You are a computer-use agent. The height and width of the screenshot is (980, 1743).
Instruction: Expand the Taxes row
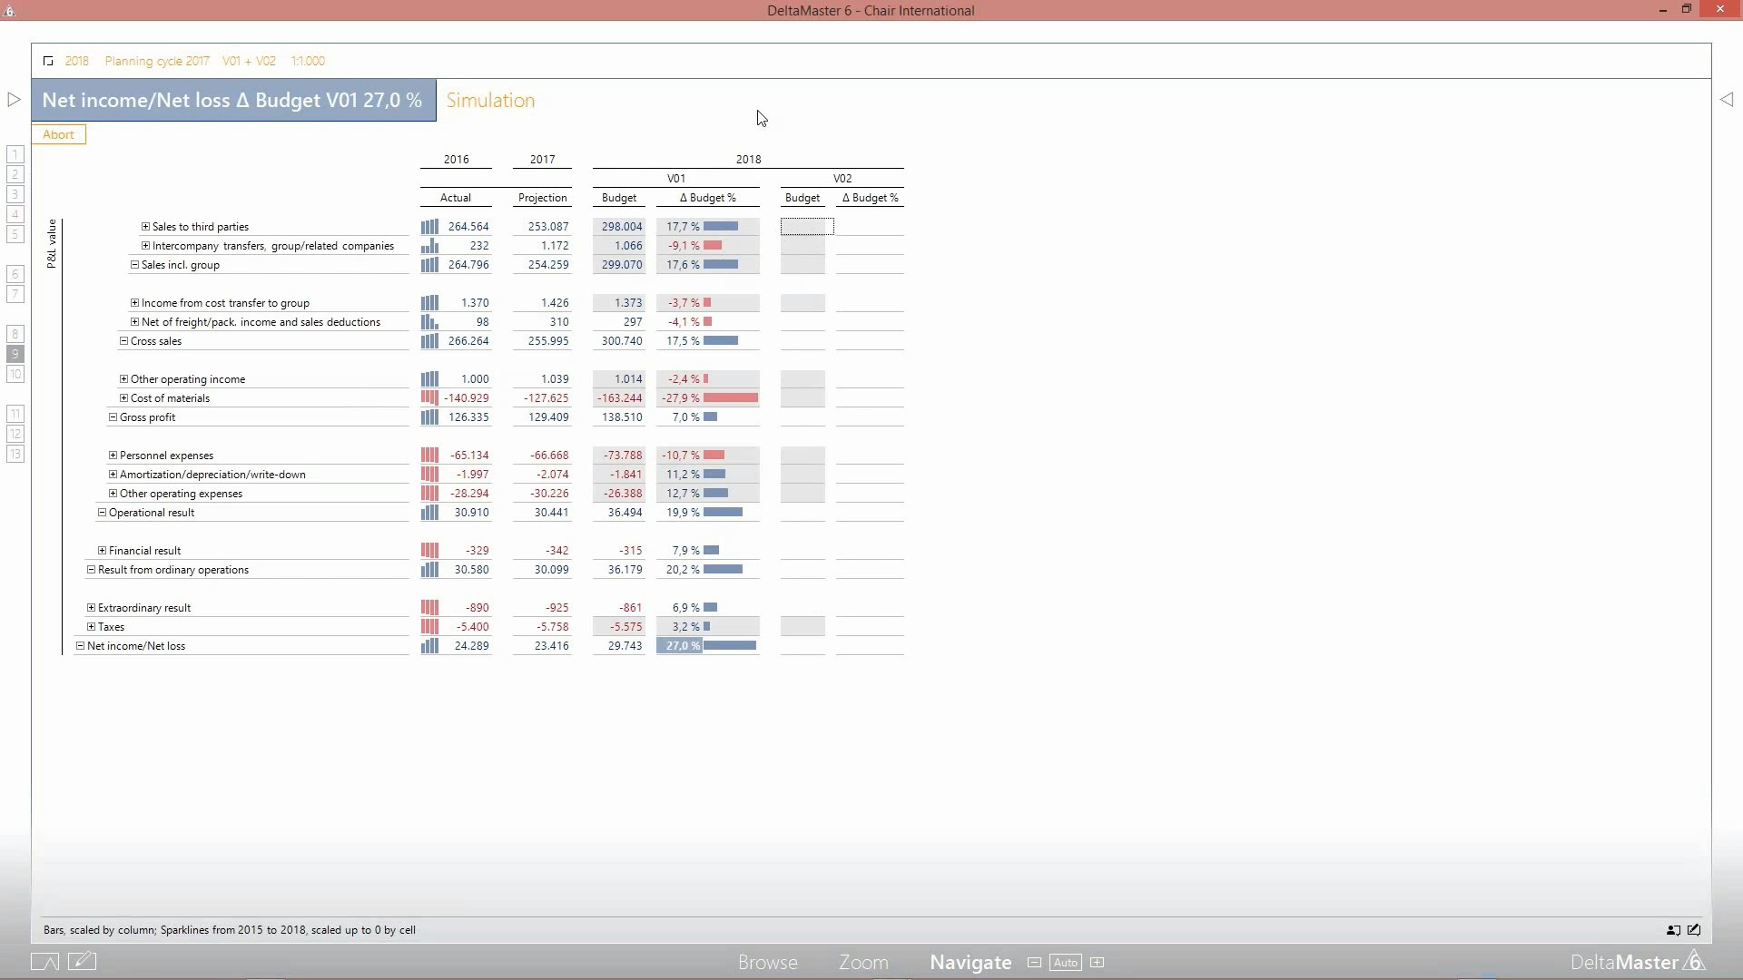(x=91, y=627)
